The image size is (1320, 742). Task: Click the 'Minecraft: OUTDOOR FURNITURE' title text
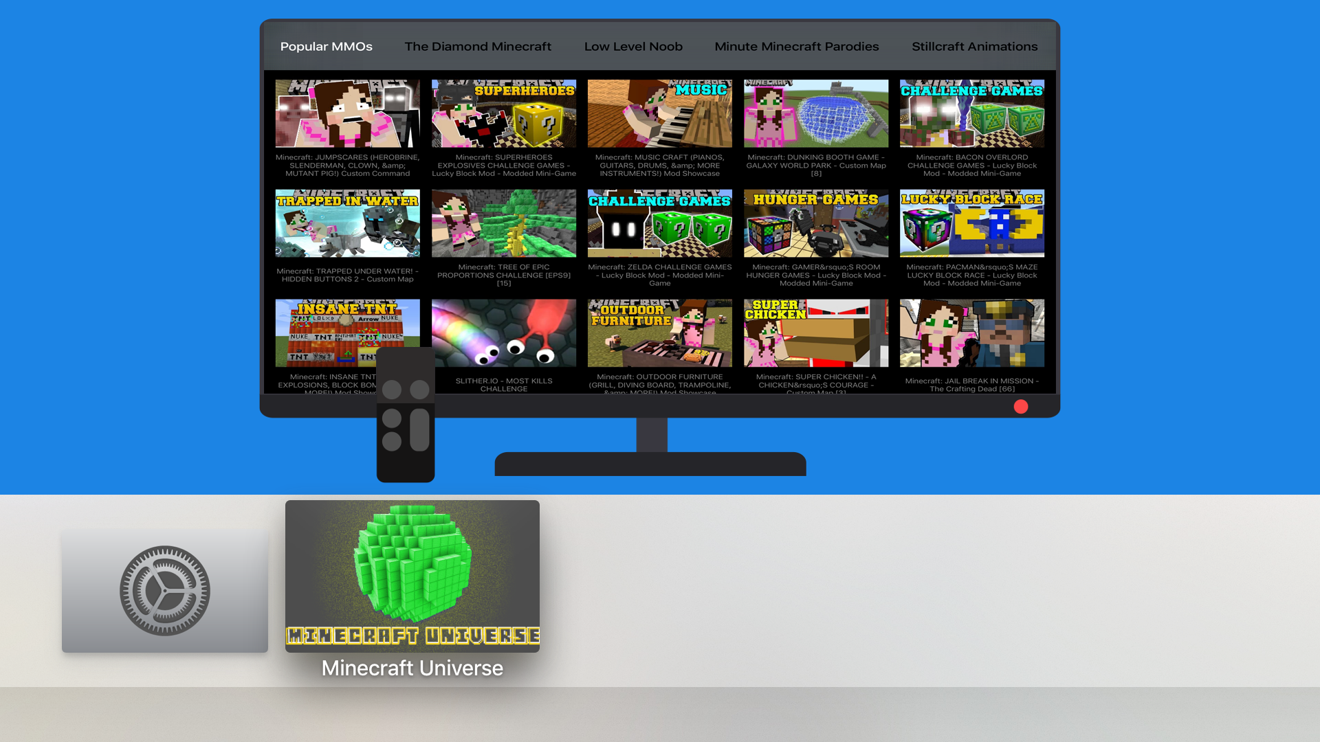pos(660,383)
